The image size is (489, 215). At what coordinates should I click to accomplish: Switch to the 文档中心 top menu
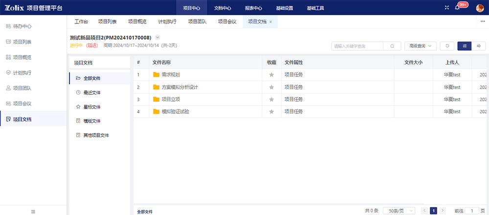[222, 8]
